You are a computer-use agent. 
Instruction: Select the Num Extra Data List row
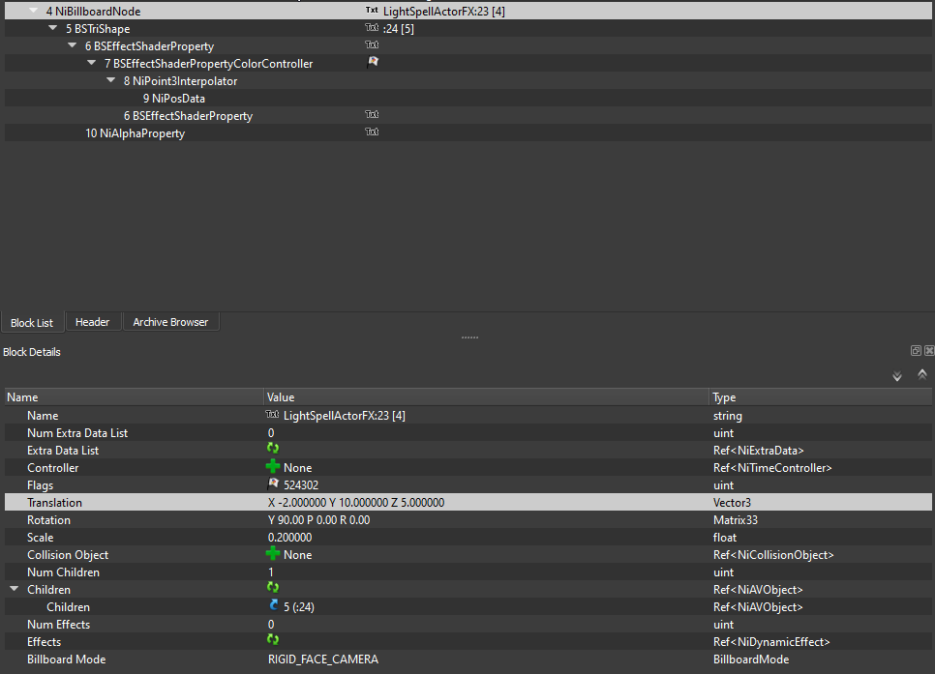click(468, 432)
